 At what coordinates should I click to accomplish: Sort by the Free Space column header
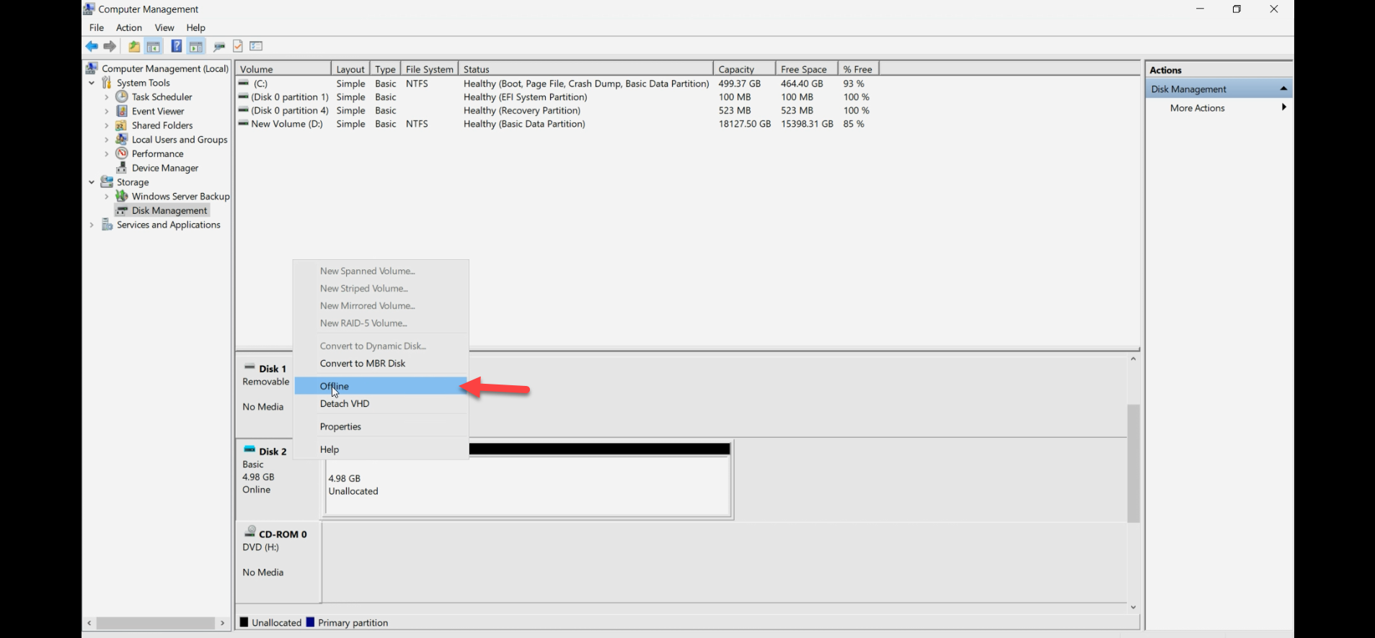[x=806, y=69]
